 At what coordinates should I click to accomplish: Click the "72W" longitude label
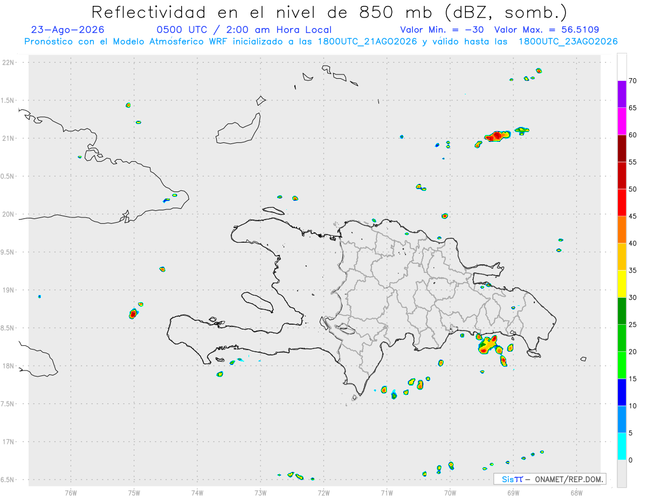pyautogui.click(x=323, y=492)
